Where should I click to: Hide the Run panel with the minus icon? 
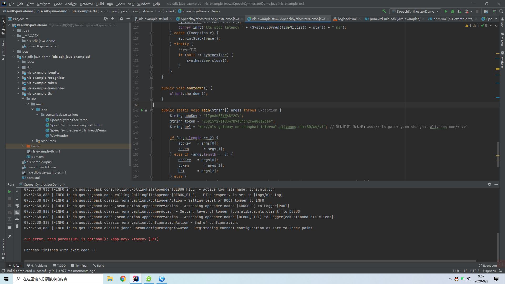(496, 184)
